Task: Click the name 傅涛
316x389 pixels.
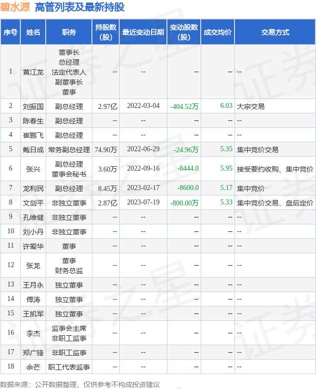Action: pyautogui.click(x=33, y=299)
